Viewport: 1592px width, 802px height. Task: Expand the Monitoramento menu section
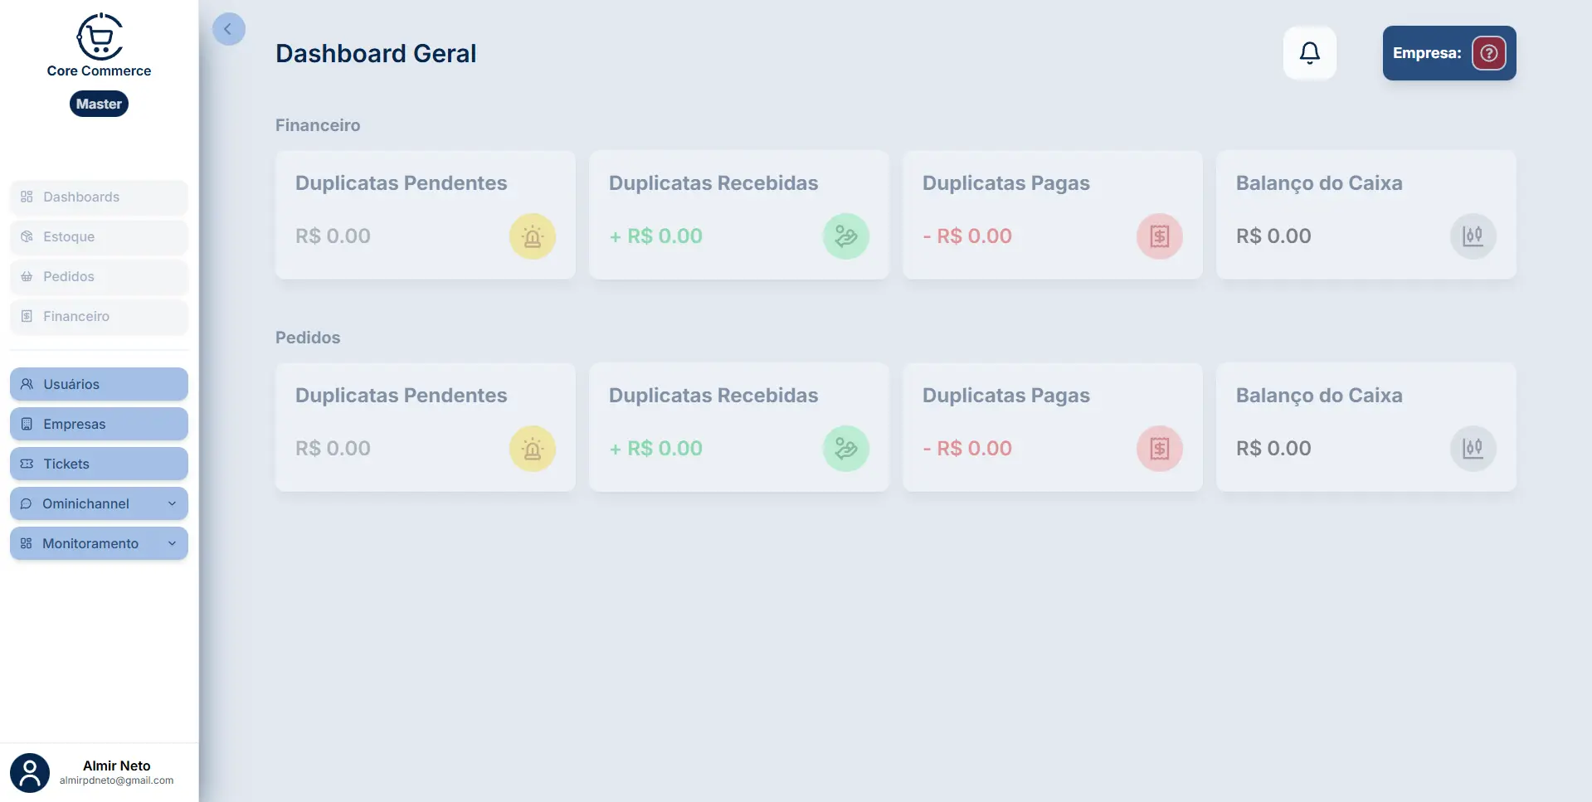pyautogui.click(x=99, y=543)
